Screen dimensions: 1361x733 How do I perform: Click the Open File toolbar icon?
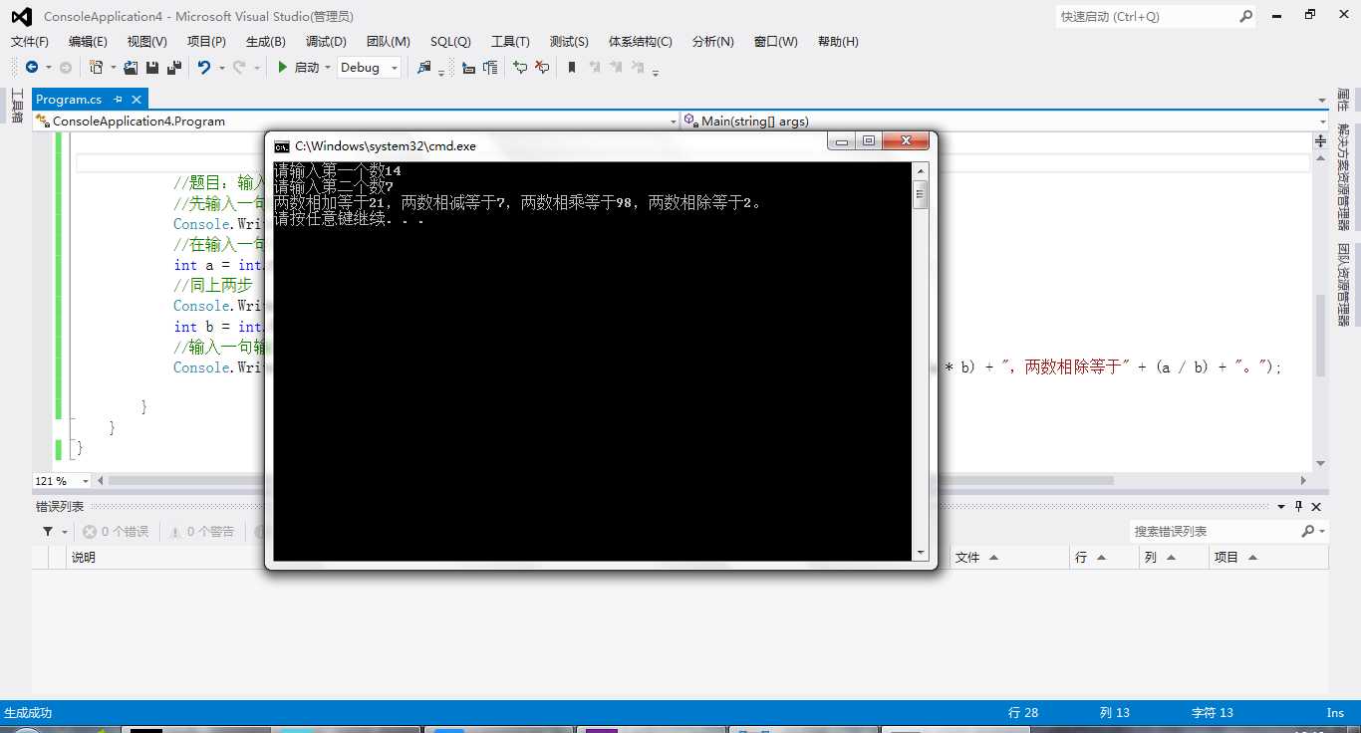[x=130, y=67]
